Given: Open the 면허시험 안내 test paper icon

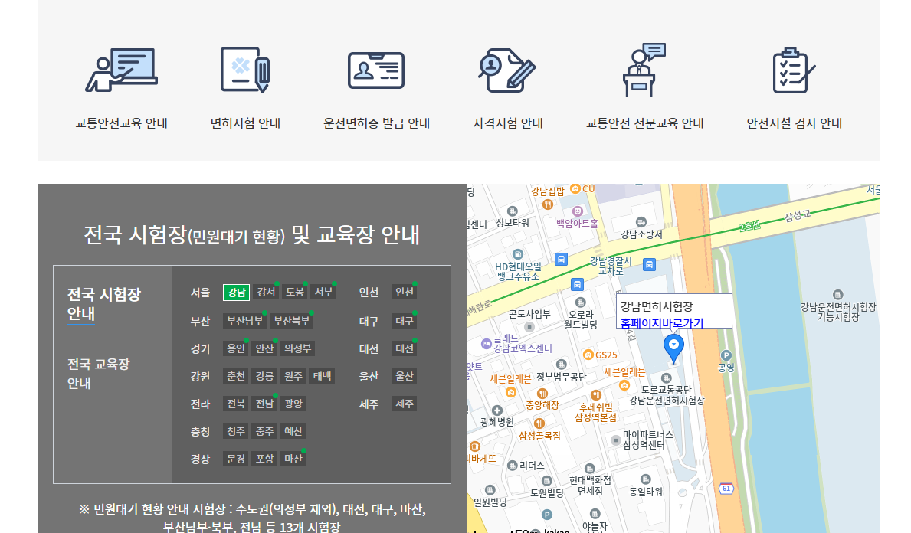Looking at the screenshot, I should (x=245, y=70).
